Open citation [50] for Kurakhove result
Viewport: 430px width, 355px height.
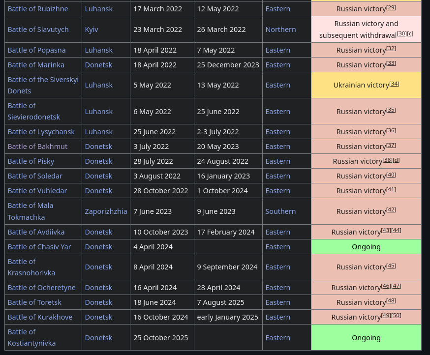(396, 315)
